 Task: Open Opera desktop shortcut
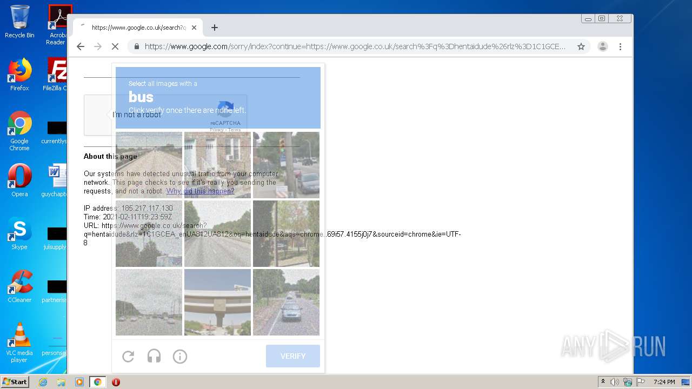pyautogui.click(x=19, y=180)
